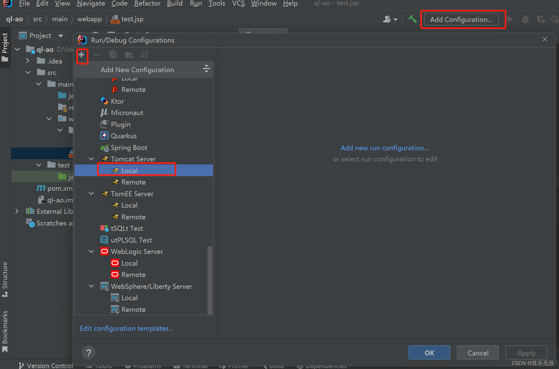The width and height of the screenshot is (559, 369).
Task: Open the Project view dropdown
Action: (61, 36)
